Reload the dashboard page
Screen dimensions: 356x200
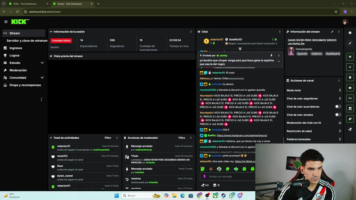(17, 12)
